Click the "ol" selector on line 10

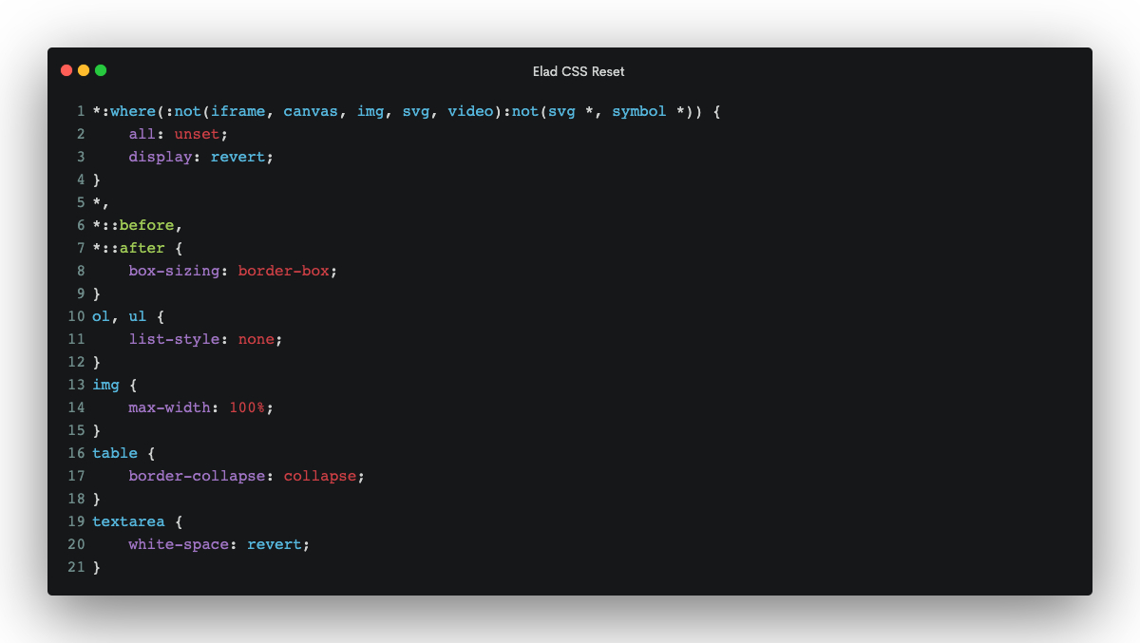coord(102,316)
